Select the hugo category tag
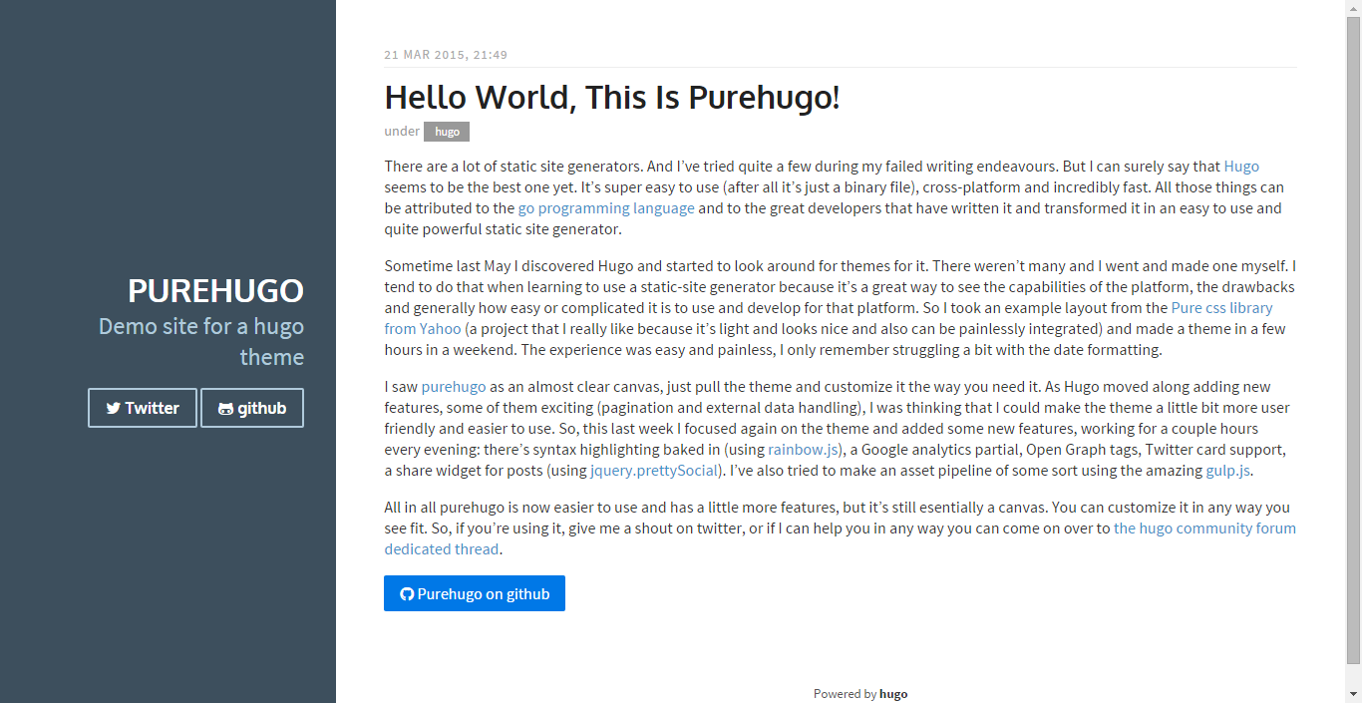This screenshot has width=1362, height=703. (447, 132)
